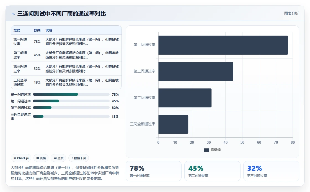This screenshot has height=192, width=310.
Task: Open the 45% 第二问通过率 data card
Action: [x=212, y=171]
